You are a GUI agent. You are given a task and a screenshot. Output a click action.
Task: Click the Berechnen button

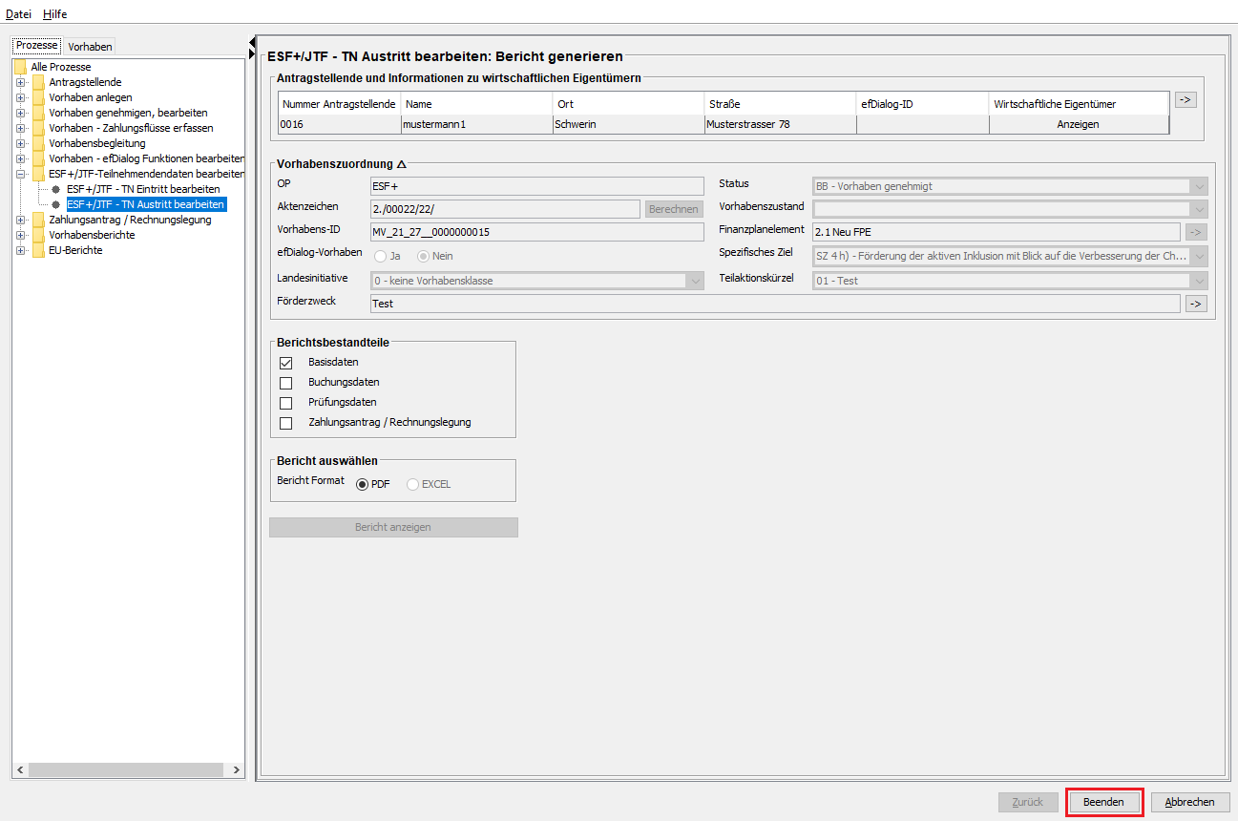[674, 209]
